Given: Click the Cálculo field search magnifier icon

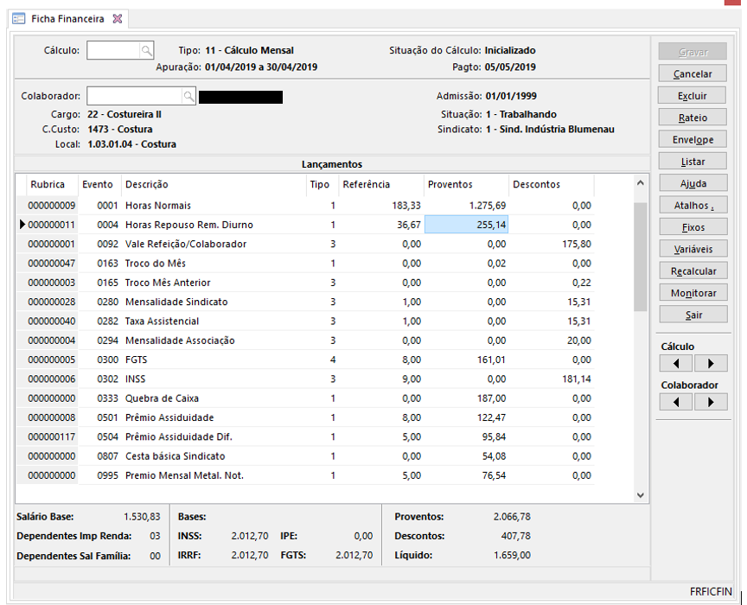Looking at the screenshot, I should coord(147,51).
